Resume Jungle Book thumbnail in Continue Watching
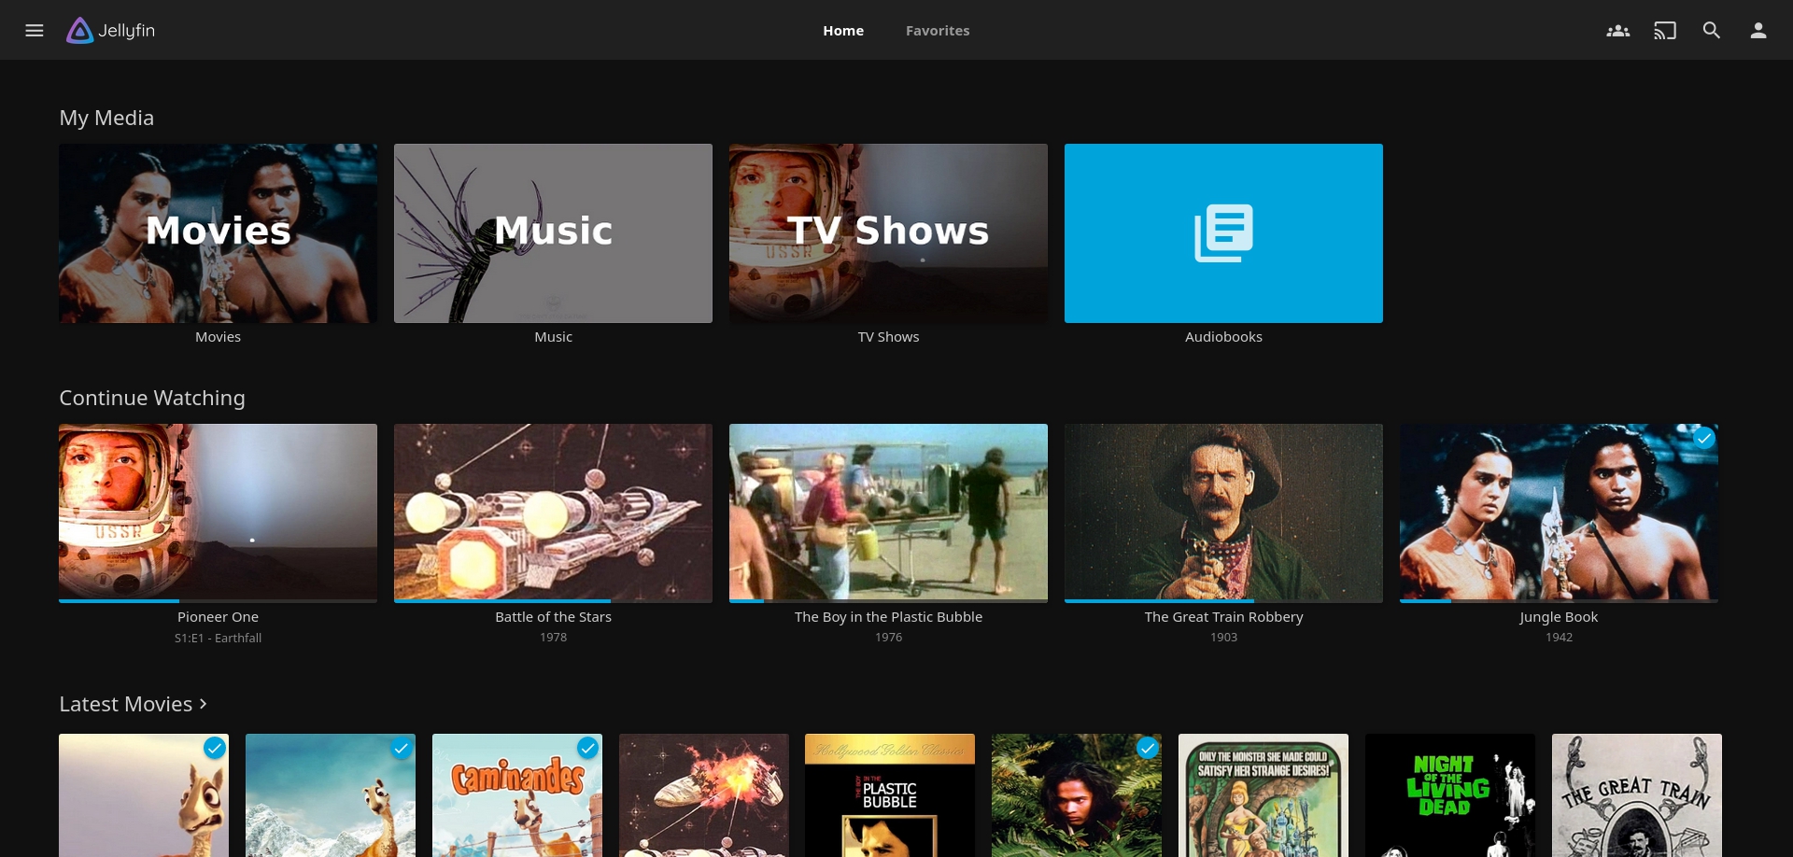Image resolution: width=1793 pixels, height=857 pixels. (x=1559, y=512)
